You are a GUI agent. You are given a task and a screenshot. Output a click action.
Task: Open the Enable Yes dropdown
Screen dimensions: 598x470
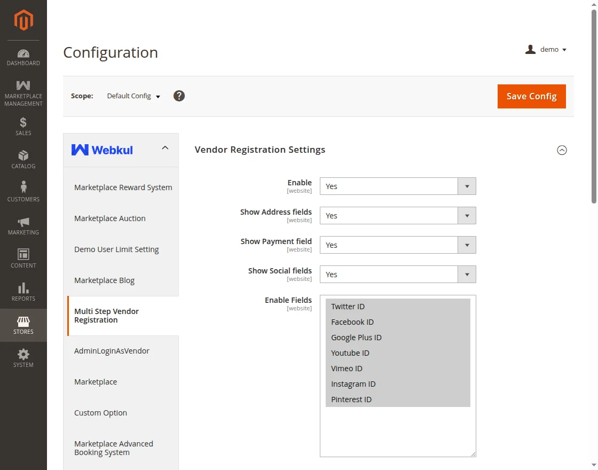397,186
